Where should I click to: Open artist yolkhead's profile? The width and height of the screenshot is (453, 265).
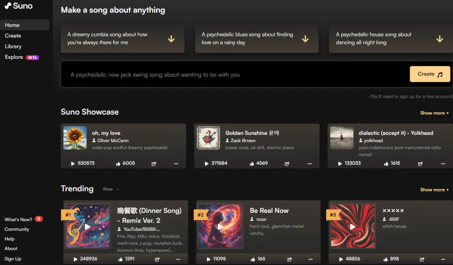point(371,140)
